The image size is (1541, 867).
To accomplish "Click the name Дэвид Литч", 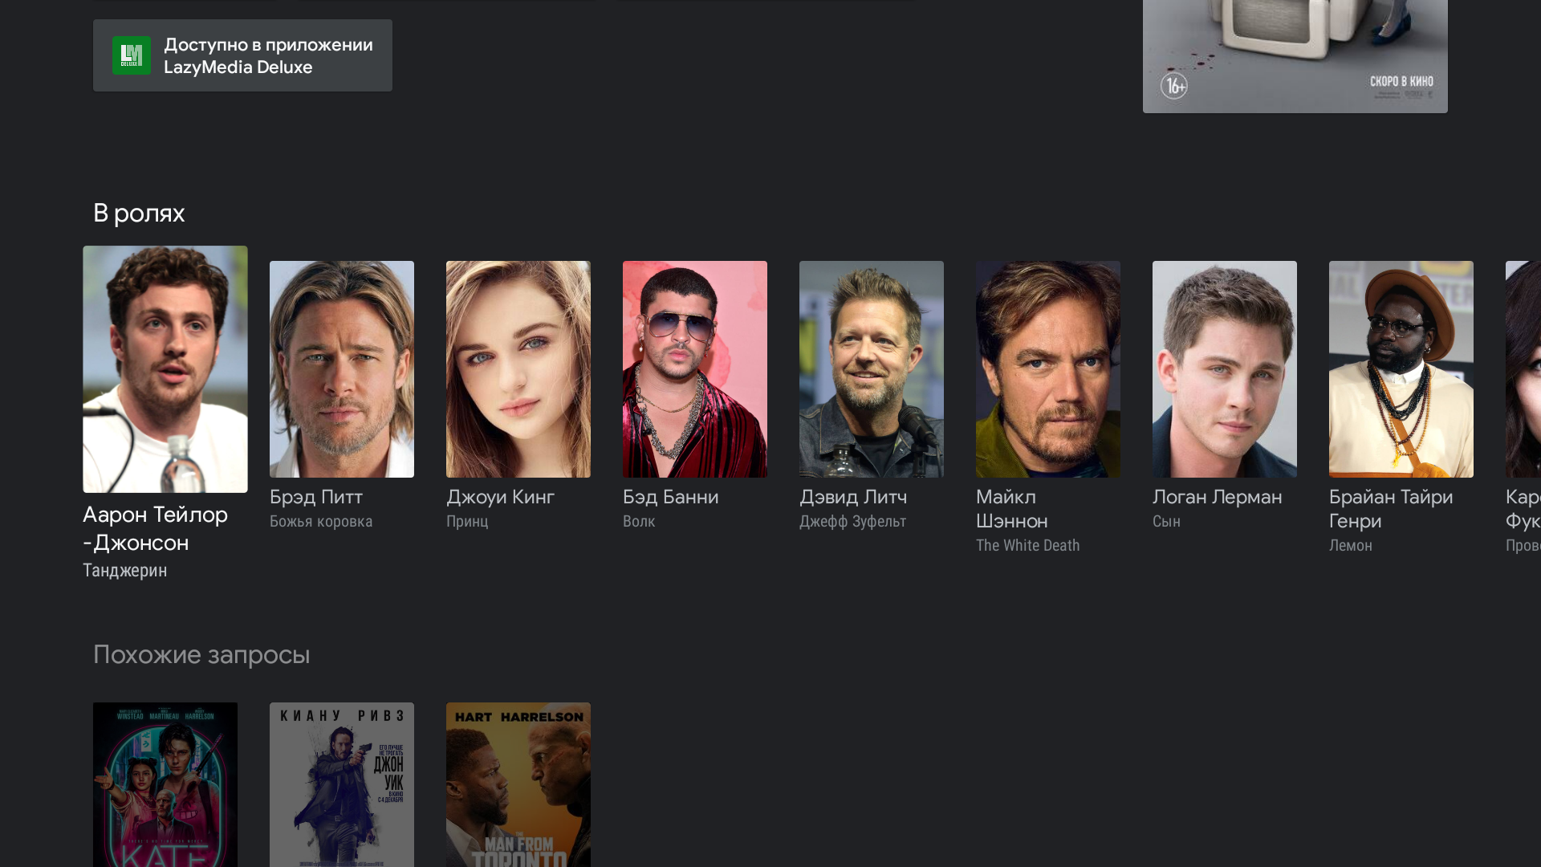I will pyautogui.click(x=853, y=497).
